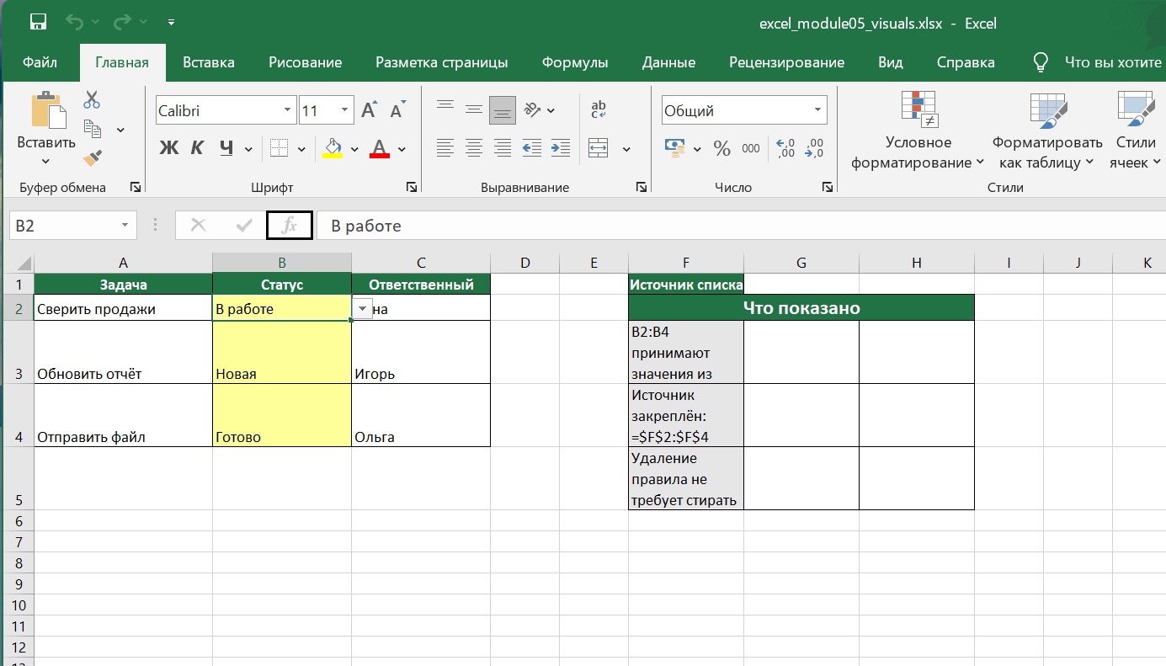Image resolution: width=1166 pixels, height=666 pixels.
Task: Decrease font size with small A
Action: 397,110
